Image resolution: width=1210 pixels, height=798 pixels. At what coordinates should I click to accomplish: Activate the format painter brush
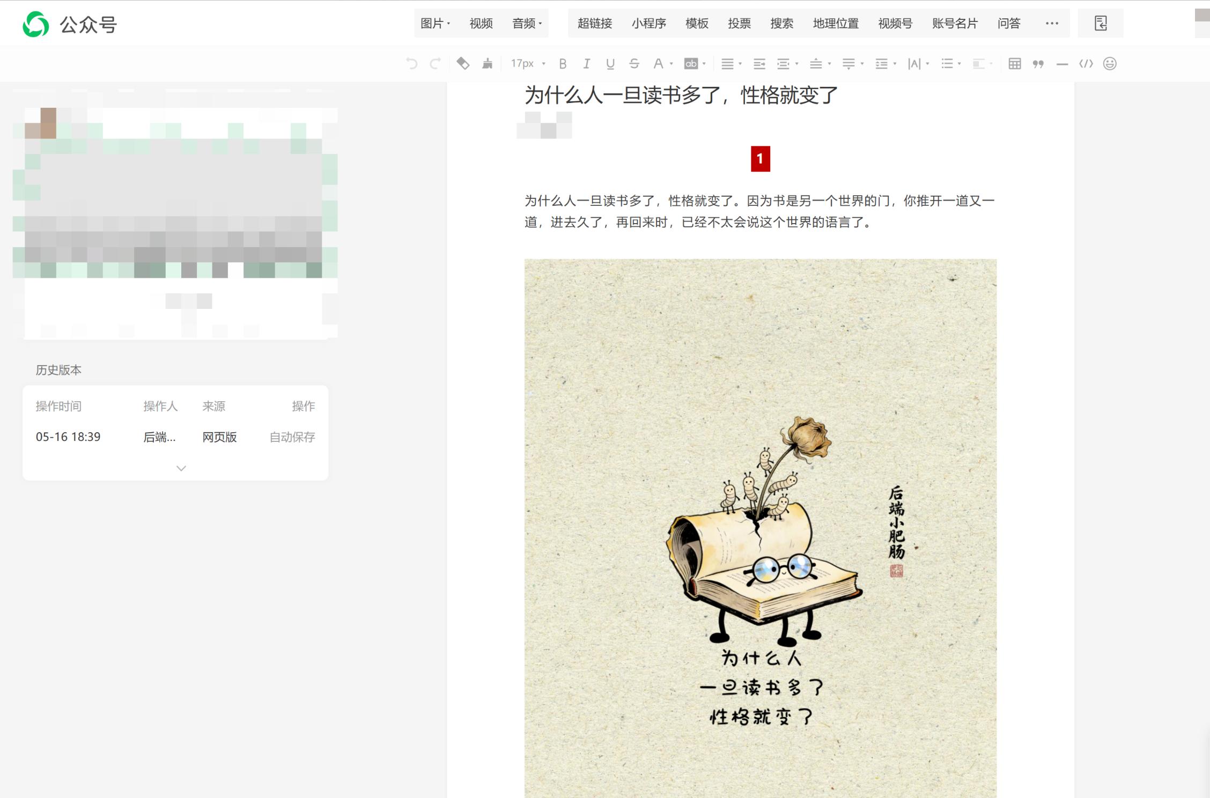click(x=487, y=64)
